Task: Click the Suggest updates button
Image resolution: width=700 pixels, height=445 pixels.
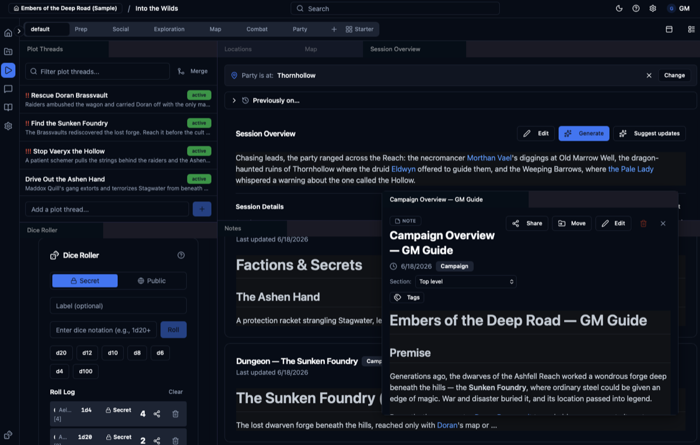Action: point(649,133)
